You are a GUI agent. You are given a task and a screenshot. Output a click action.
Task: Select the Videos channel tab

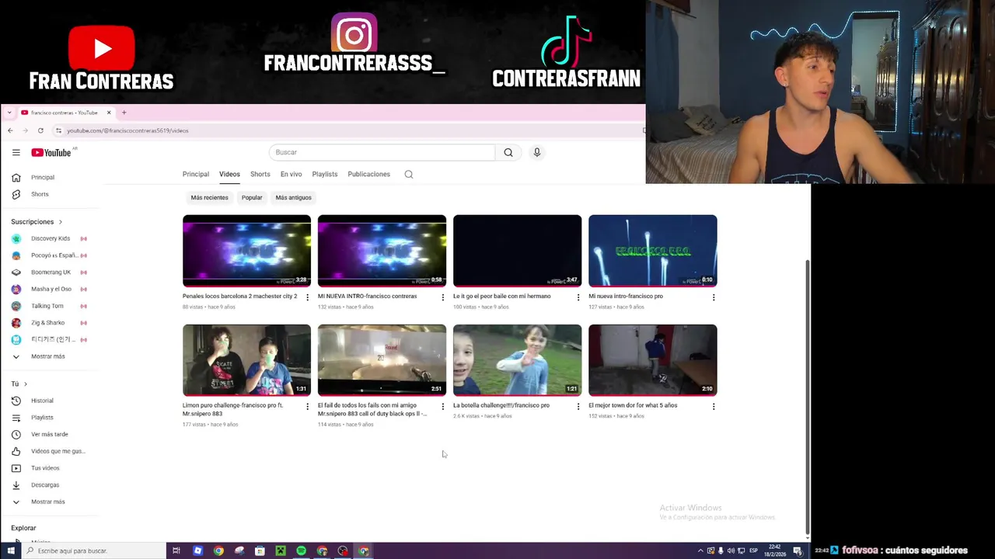[229, 174]
